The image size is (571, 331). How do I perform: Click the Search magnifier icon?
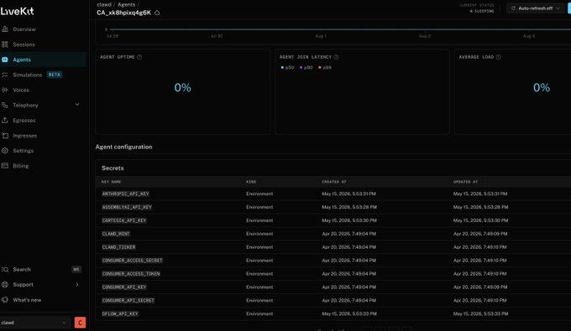(x=5, y=269)
